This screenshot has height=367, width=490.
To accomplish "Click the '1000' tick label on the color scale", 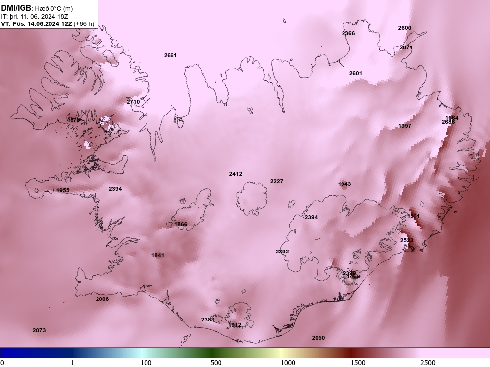I will [x=288, y=363].
